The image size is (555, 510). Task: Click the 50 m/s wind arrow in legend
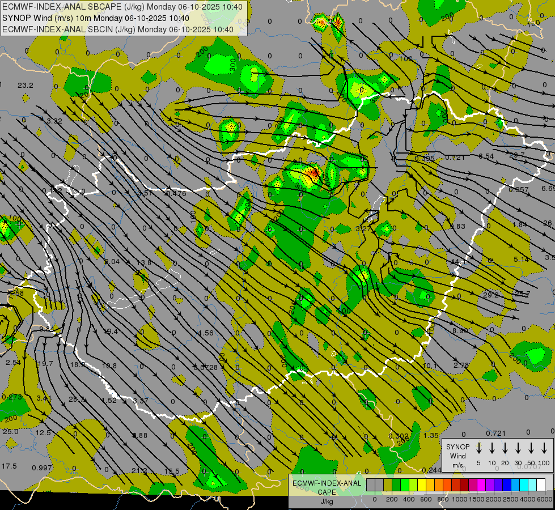tap(531, 448)
